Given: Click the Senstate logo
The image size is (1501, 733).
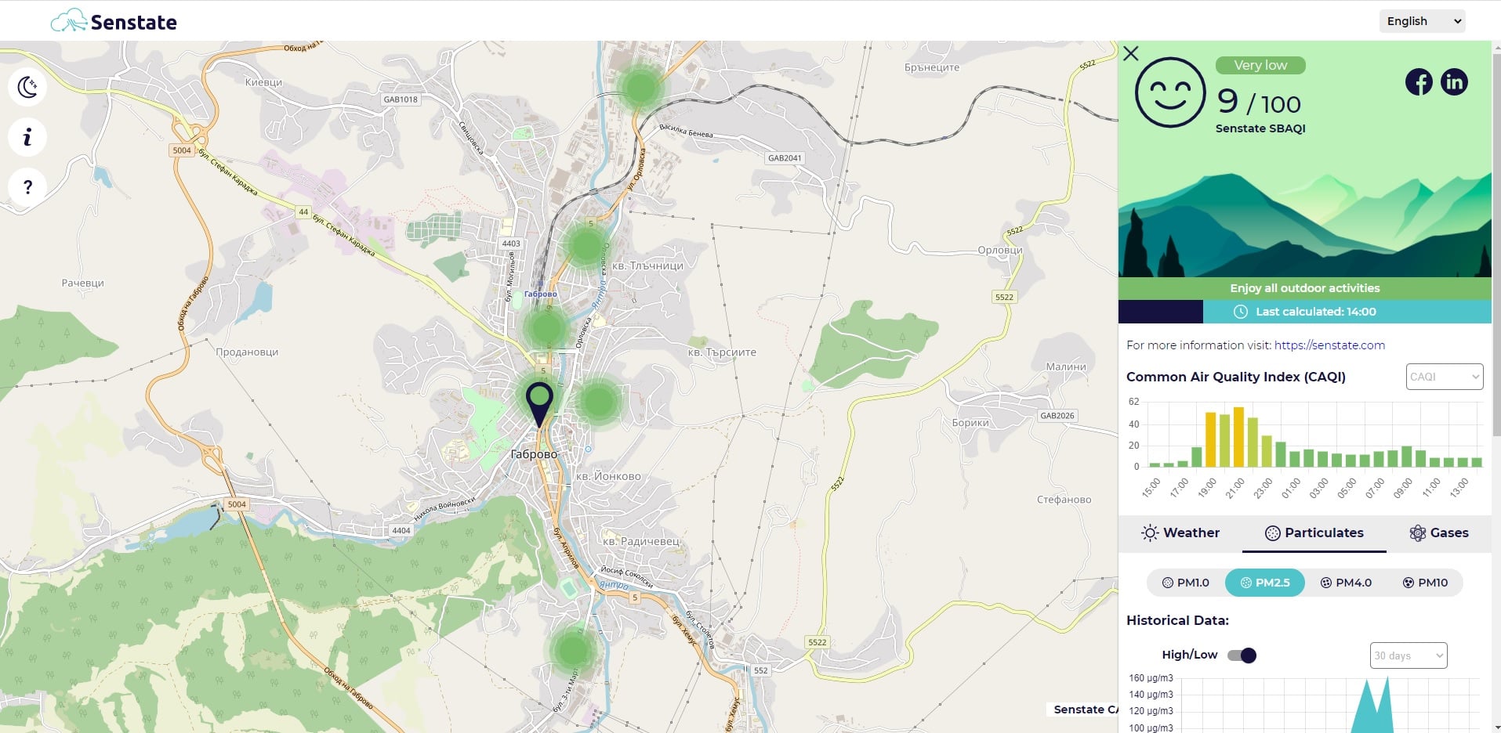Looking at the screenshot, I should tap(114, 21).
